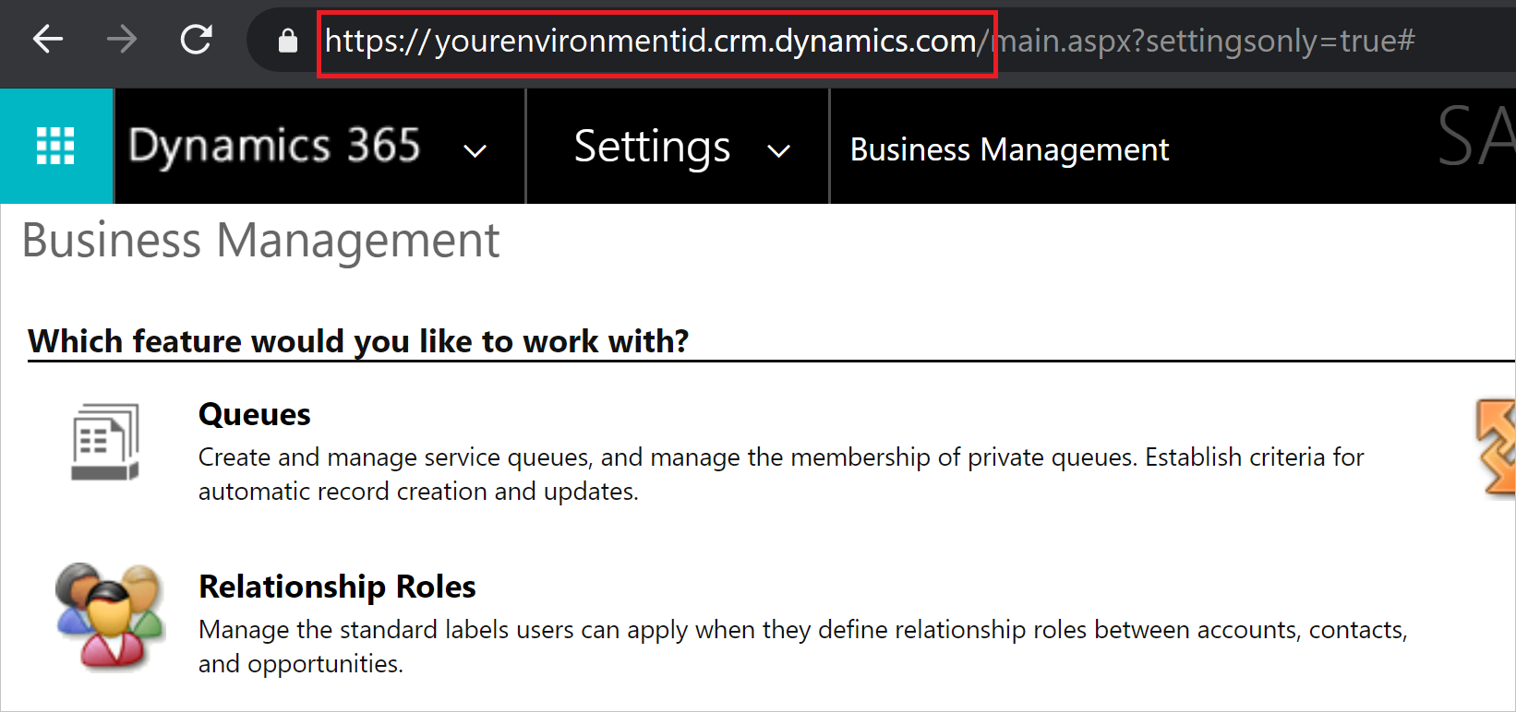Open the Settings dropdown chevron
1516x712 pixels.
point(780,150)
